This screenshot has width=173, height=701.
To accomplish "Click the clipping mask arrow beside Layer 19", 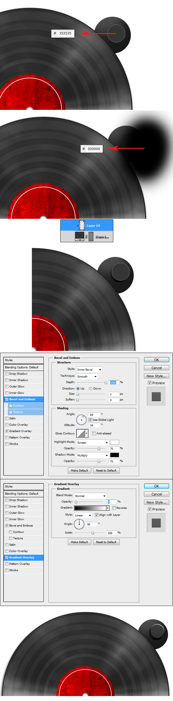I will point(78,225).
